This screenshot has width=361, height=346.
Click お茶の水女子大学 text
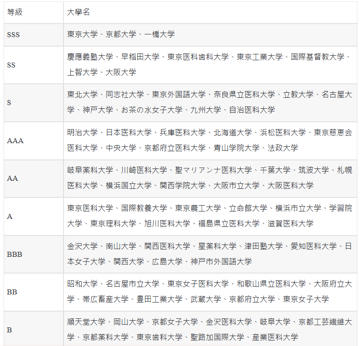[x=152, y=110]
